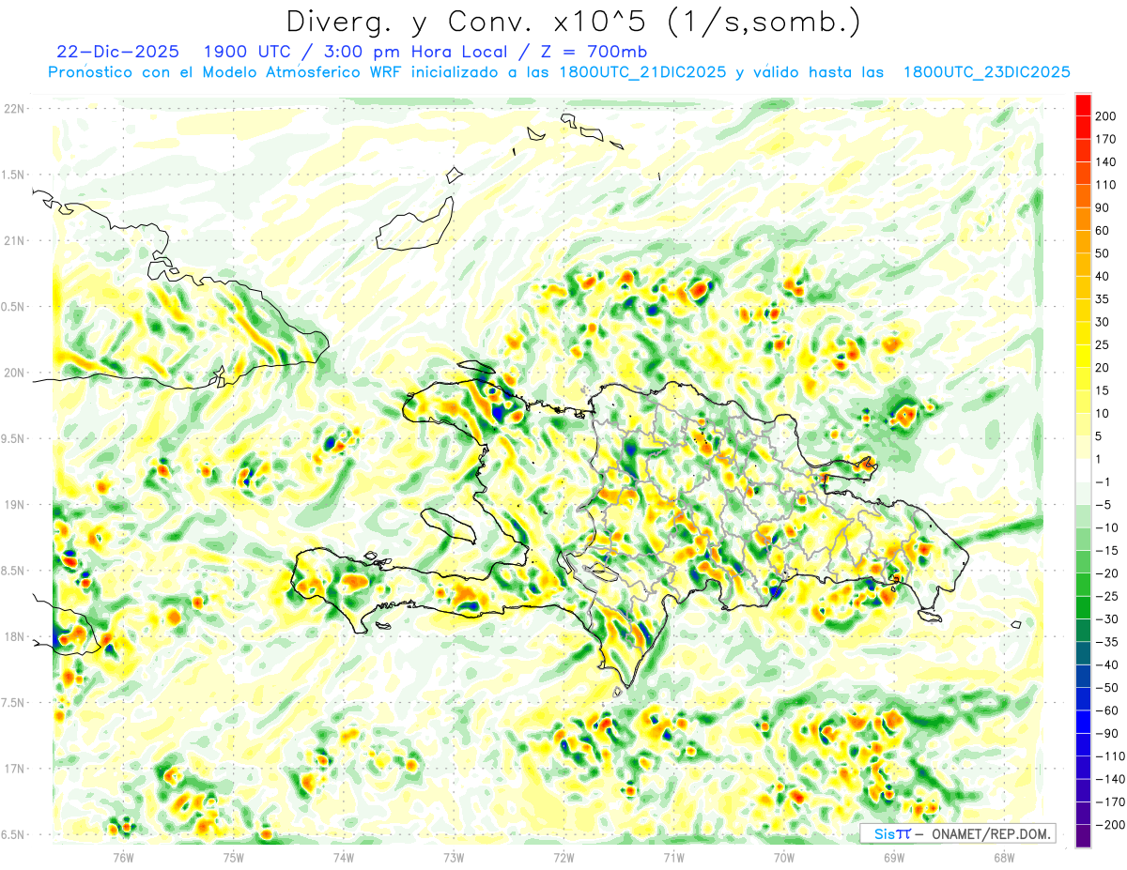Click the "22N" latitude axis label
Viewport: 1127px width, 870px height.
13,109
